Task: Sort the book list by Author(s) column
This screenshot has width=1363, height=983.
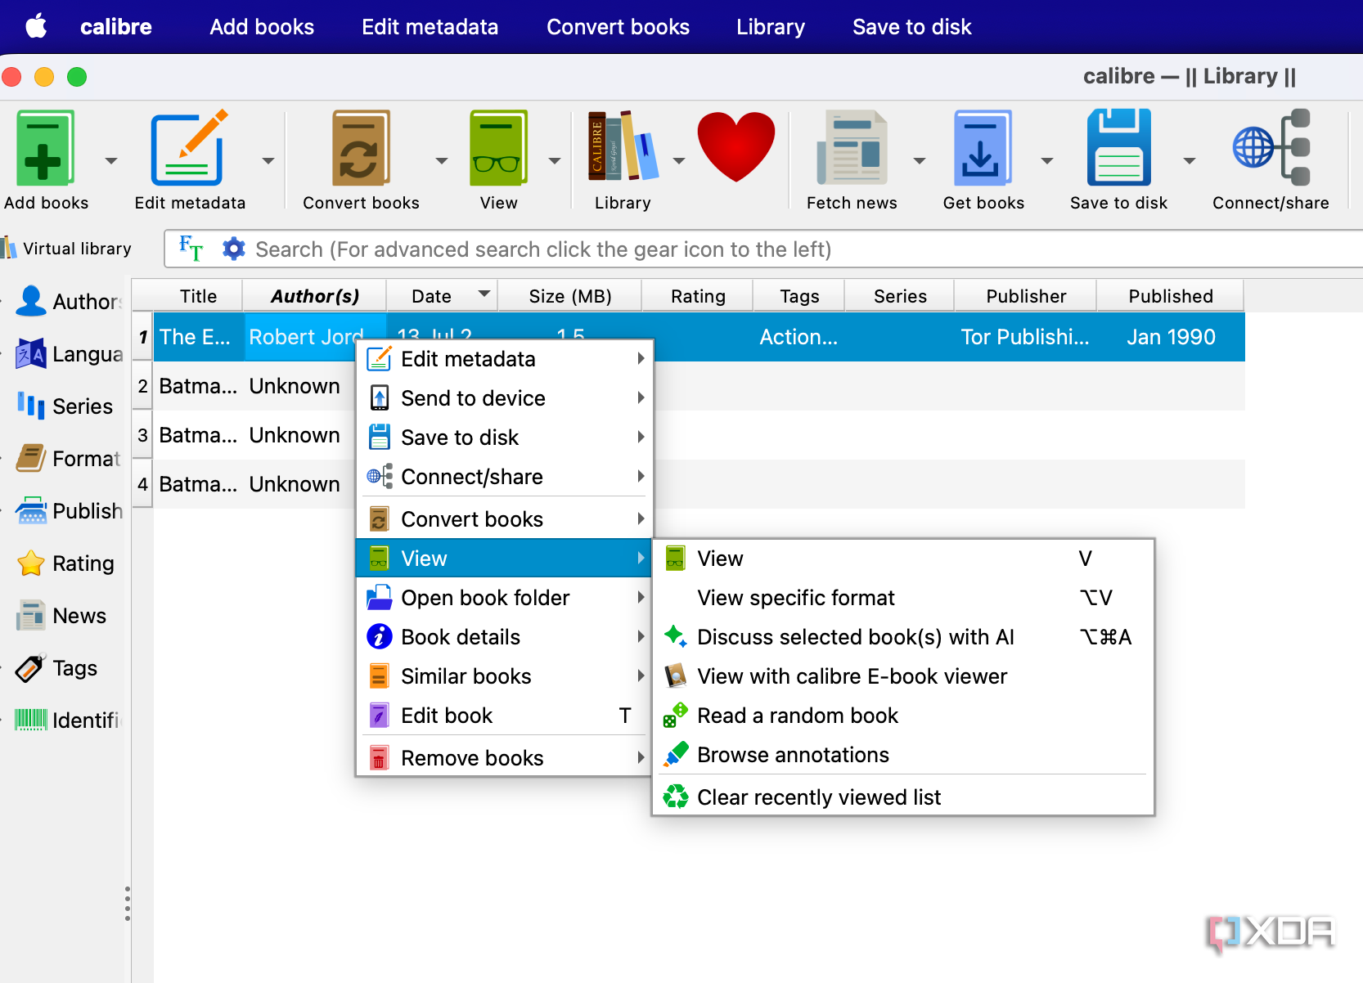Action: point(315,296)
